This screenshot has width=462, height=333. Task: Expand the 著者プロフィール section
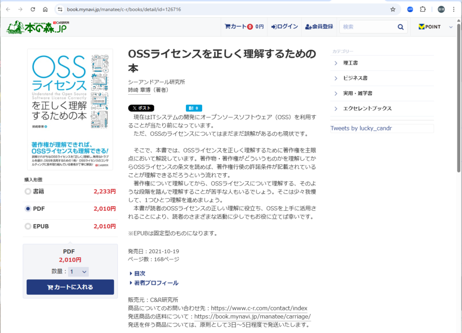tap(153, 283)
